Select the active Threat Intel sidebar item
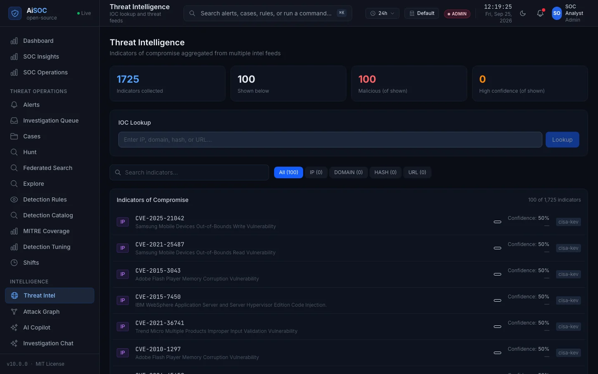This screenshot has width=598, height=374. pos(49,295)
